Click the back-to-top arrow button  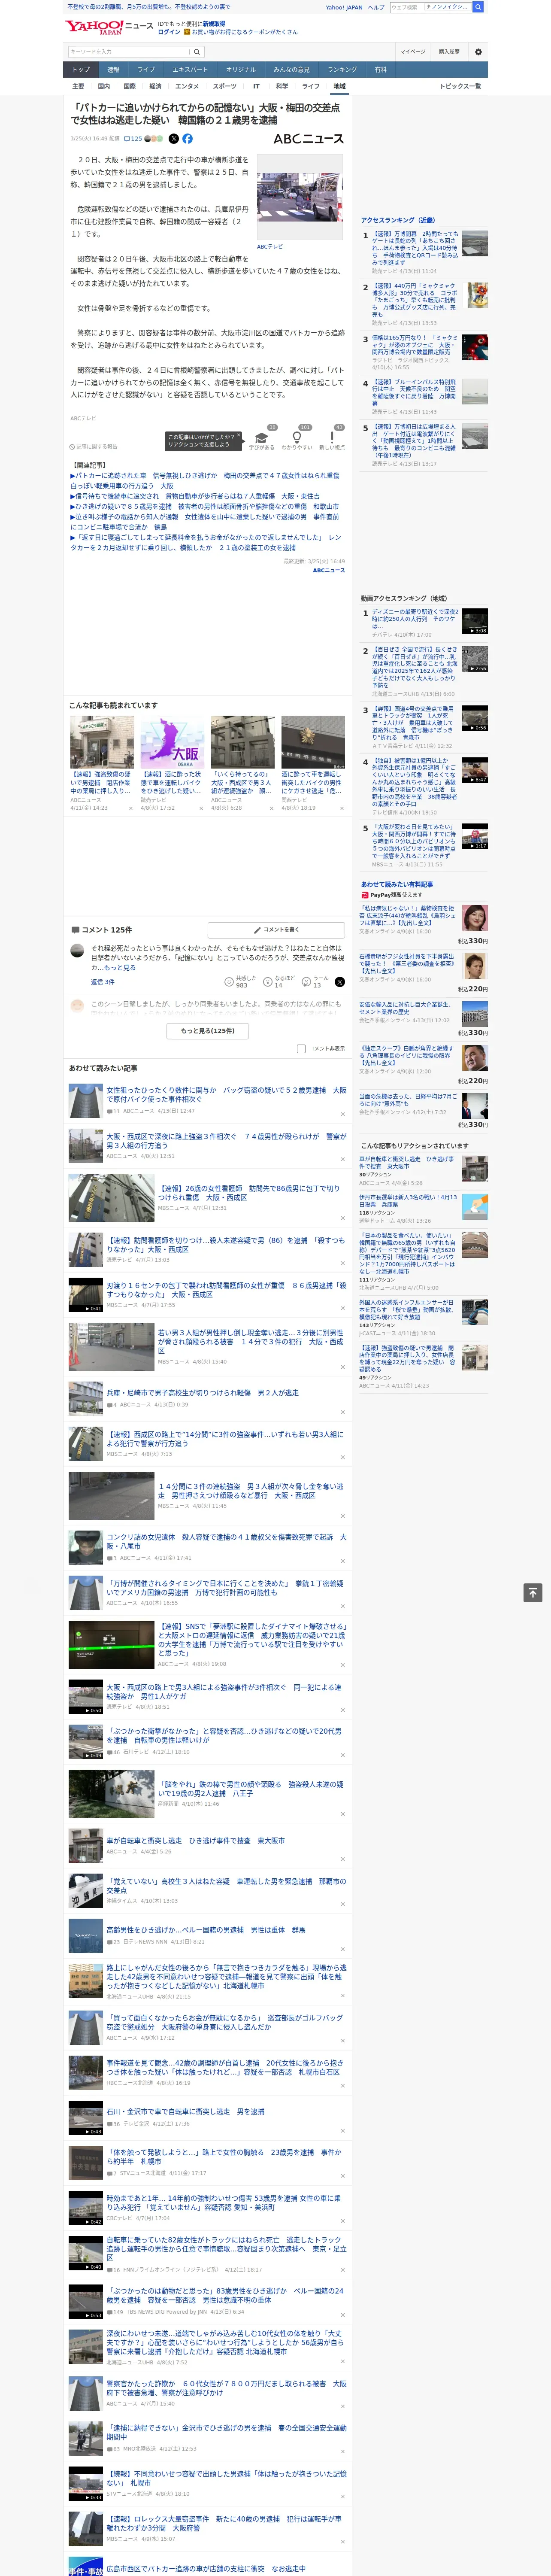(533, 1593)
